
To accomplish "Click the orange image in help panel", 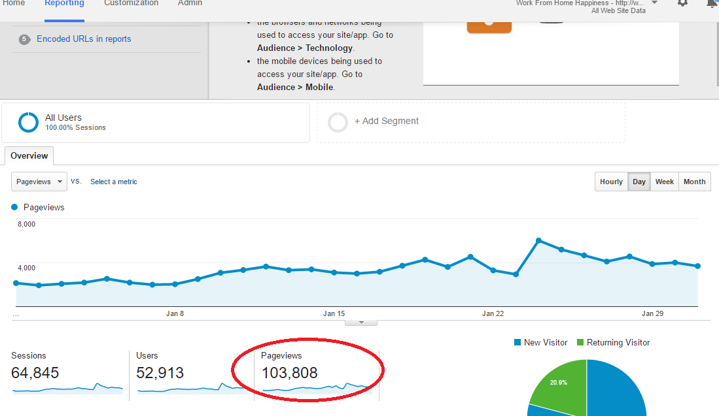I will click(489, 27).
